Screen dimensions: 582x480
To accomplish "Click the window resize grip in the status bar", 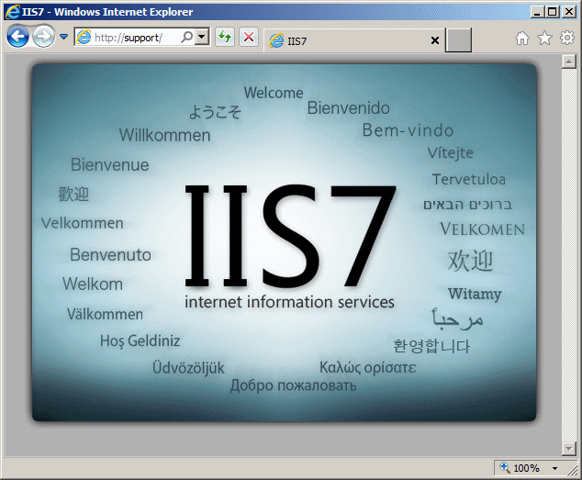I will coord(572,470).
